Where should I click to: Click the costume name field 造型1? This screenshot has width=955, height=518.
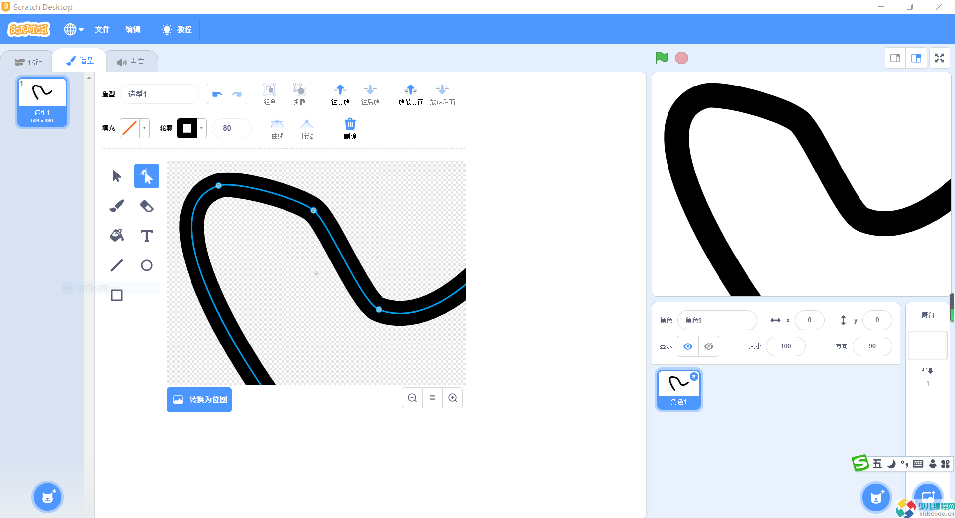[x=160, y=94]
